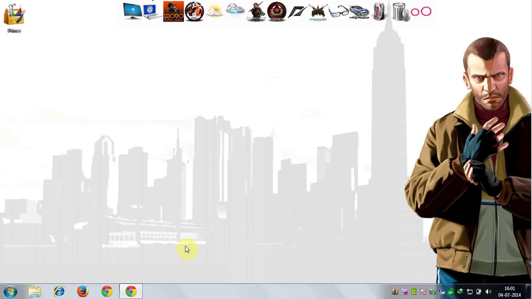Click the green shield checkmark tray icon
Viewport: 532px width, 299px height.
pyautogui.click(x=451, y=292)
